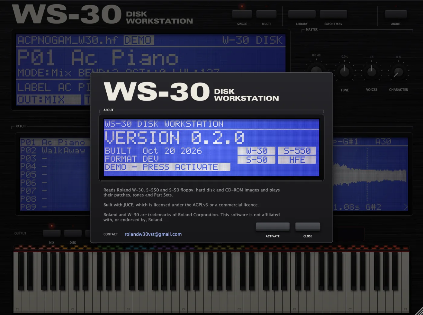Click the 'MODE:Mix' text in main LCD
Viewport: 423px width, 315px height.
click(x=45, y=73)
